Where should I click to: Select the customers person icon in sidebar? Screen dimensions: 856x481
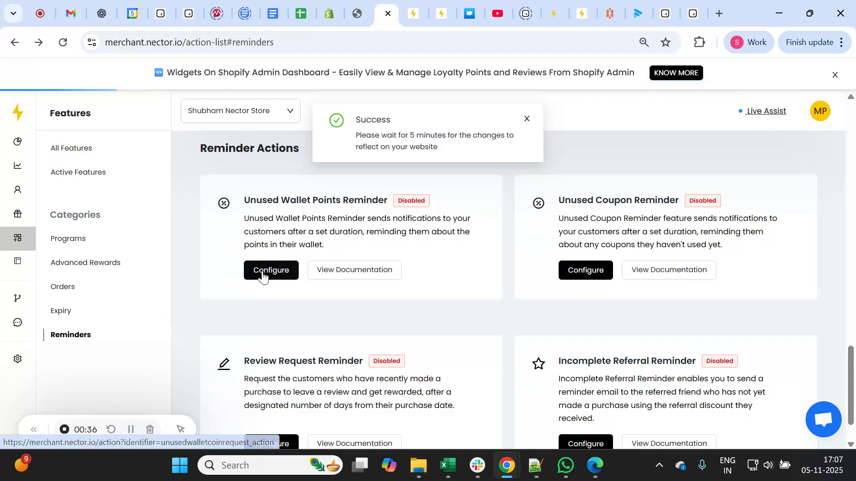17,189
